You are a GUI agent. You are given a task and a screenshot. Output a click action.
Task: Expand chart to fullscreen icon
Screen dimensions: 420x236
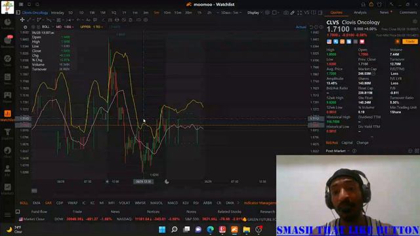tap(299, 12)
